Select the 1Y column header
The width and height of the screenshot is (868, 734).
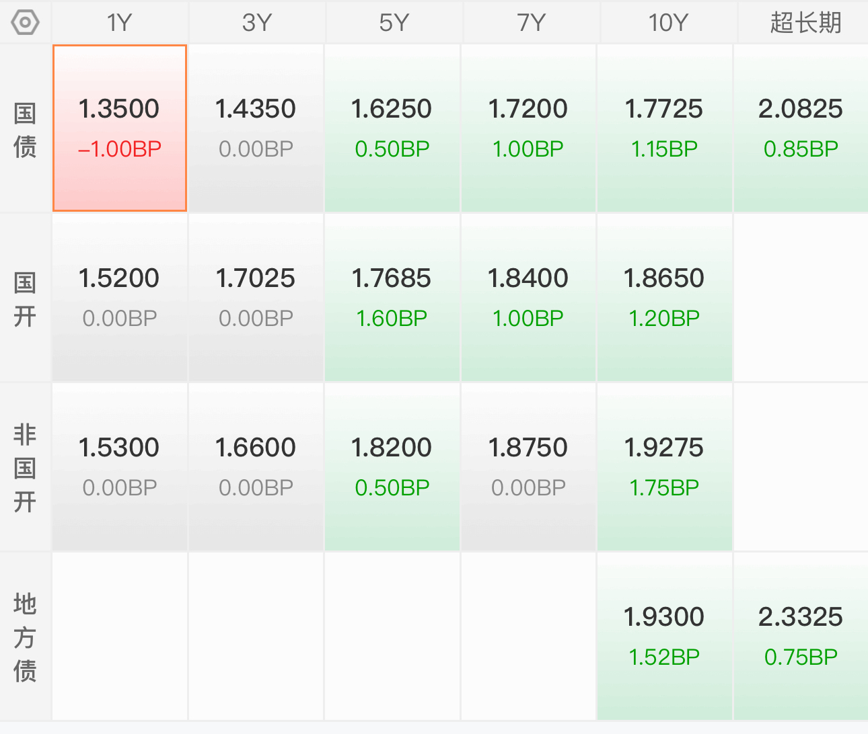click(x=120, y=23)
